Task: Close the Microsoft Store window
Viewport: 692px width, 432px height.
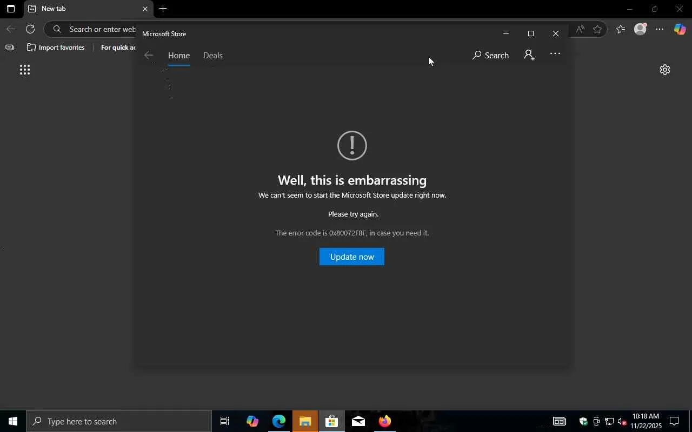Action: click(556, 33)
